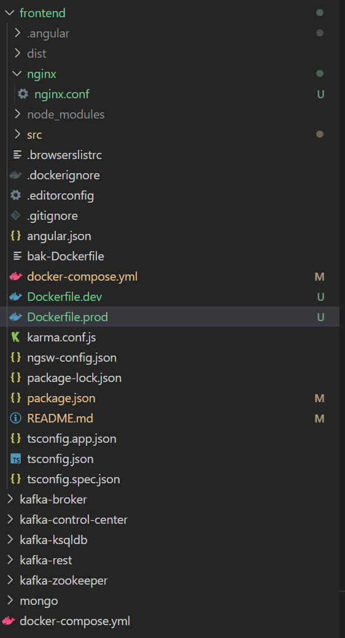345x638 pixels.
Task: Expand the kafka-control-center folder chevron
Action: pyautogui.click(x=10, y=519)
